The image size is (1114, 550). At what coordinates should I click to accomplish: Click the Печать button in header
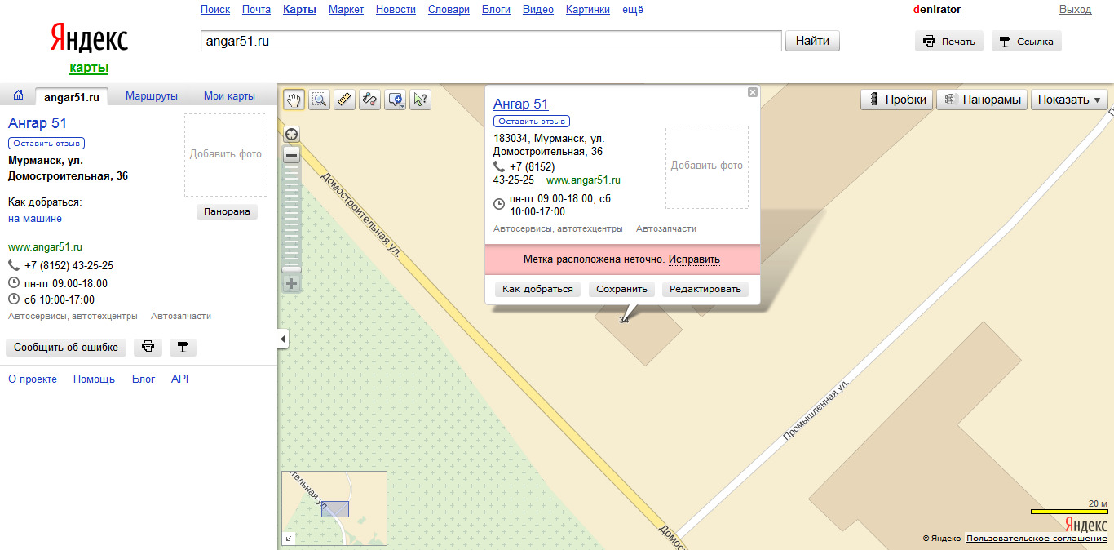949,42
